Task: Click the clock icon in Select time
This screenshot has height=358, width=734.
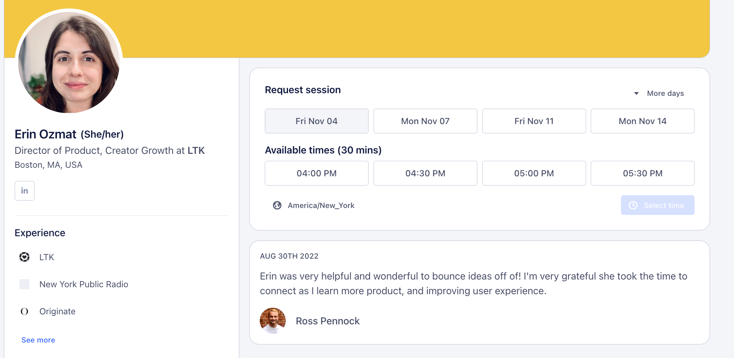Action: click(633, 205)
